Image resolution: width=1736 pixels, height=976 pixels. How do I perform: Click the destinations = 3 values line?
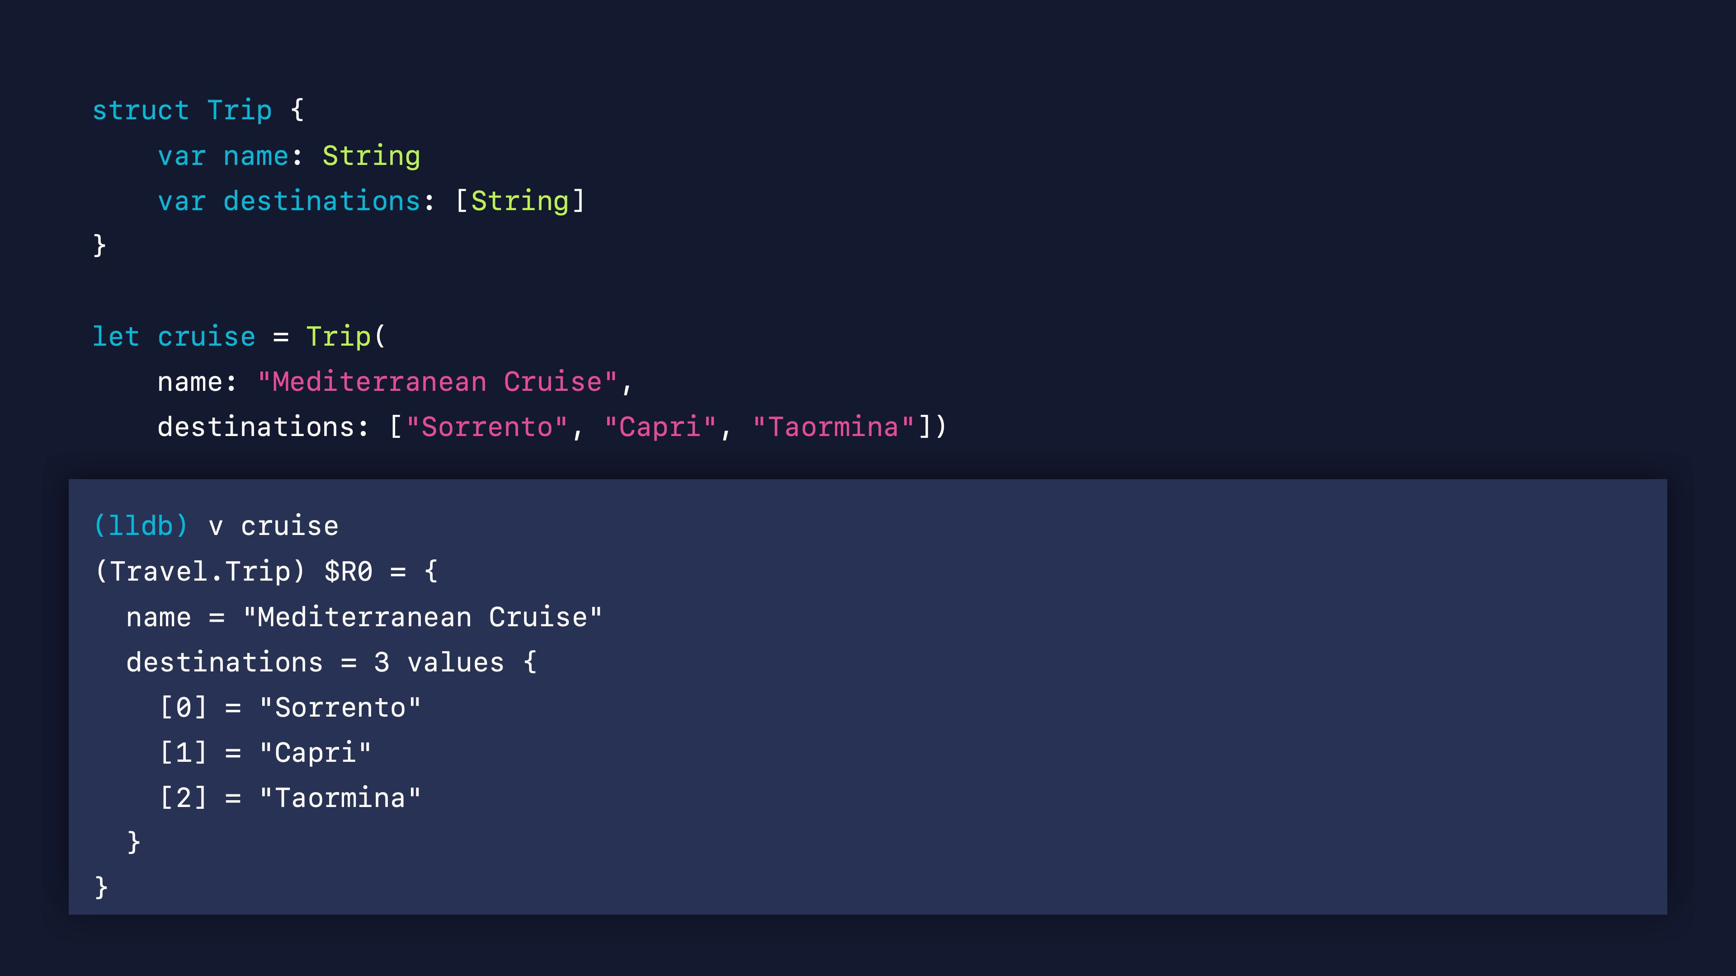click(331, 662)
